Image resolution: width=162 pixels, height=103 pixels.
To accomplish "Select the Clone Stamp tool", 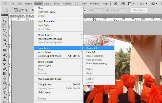I will (5, 60).
